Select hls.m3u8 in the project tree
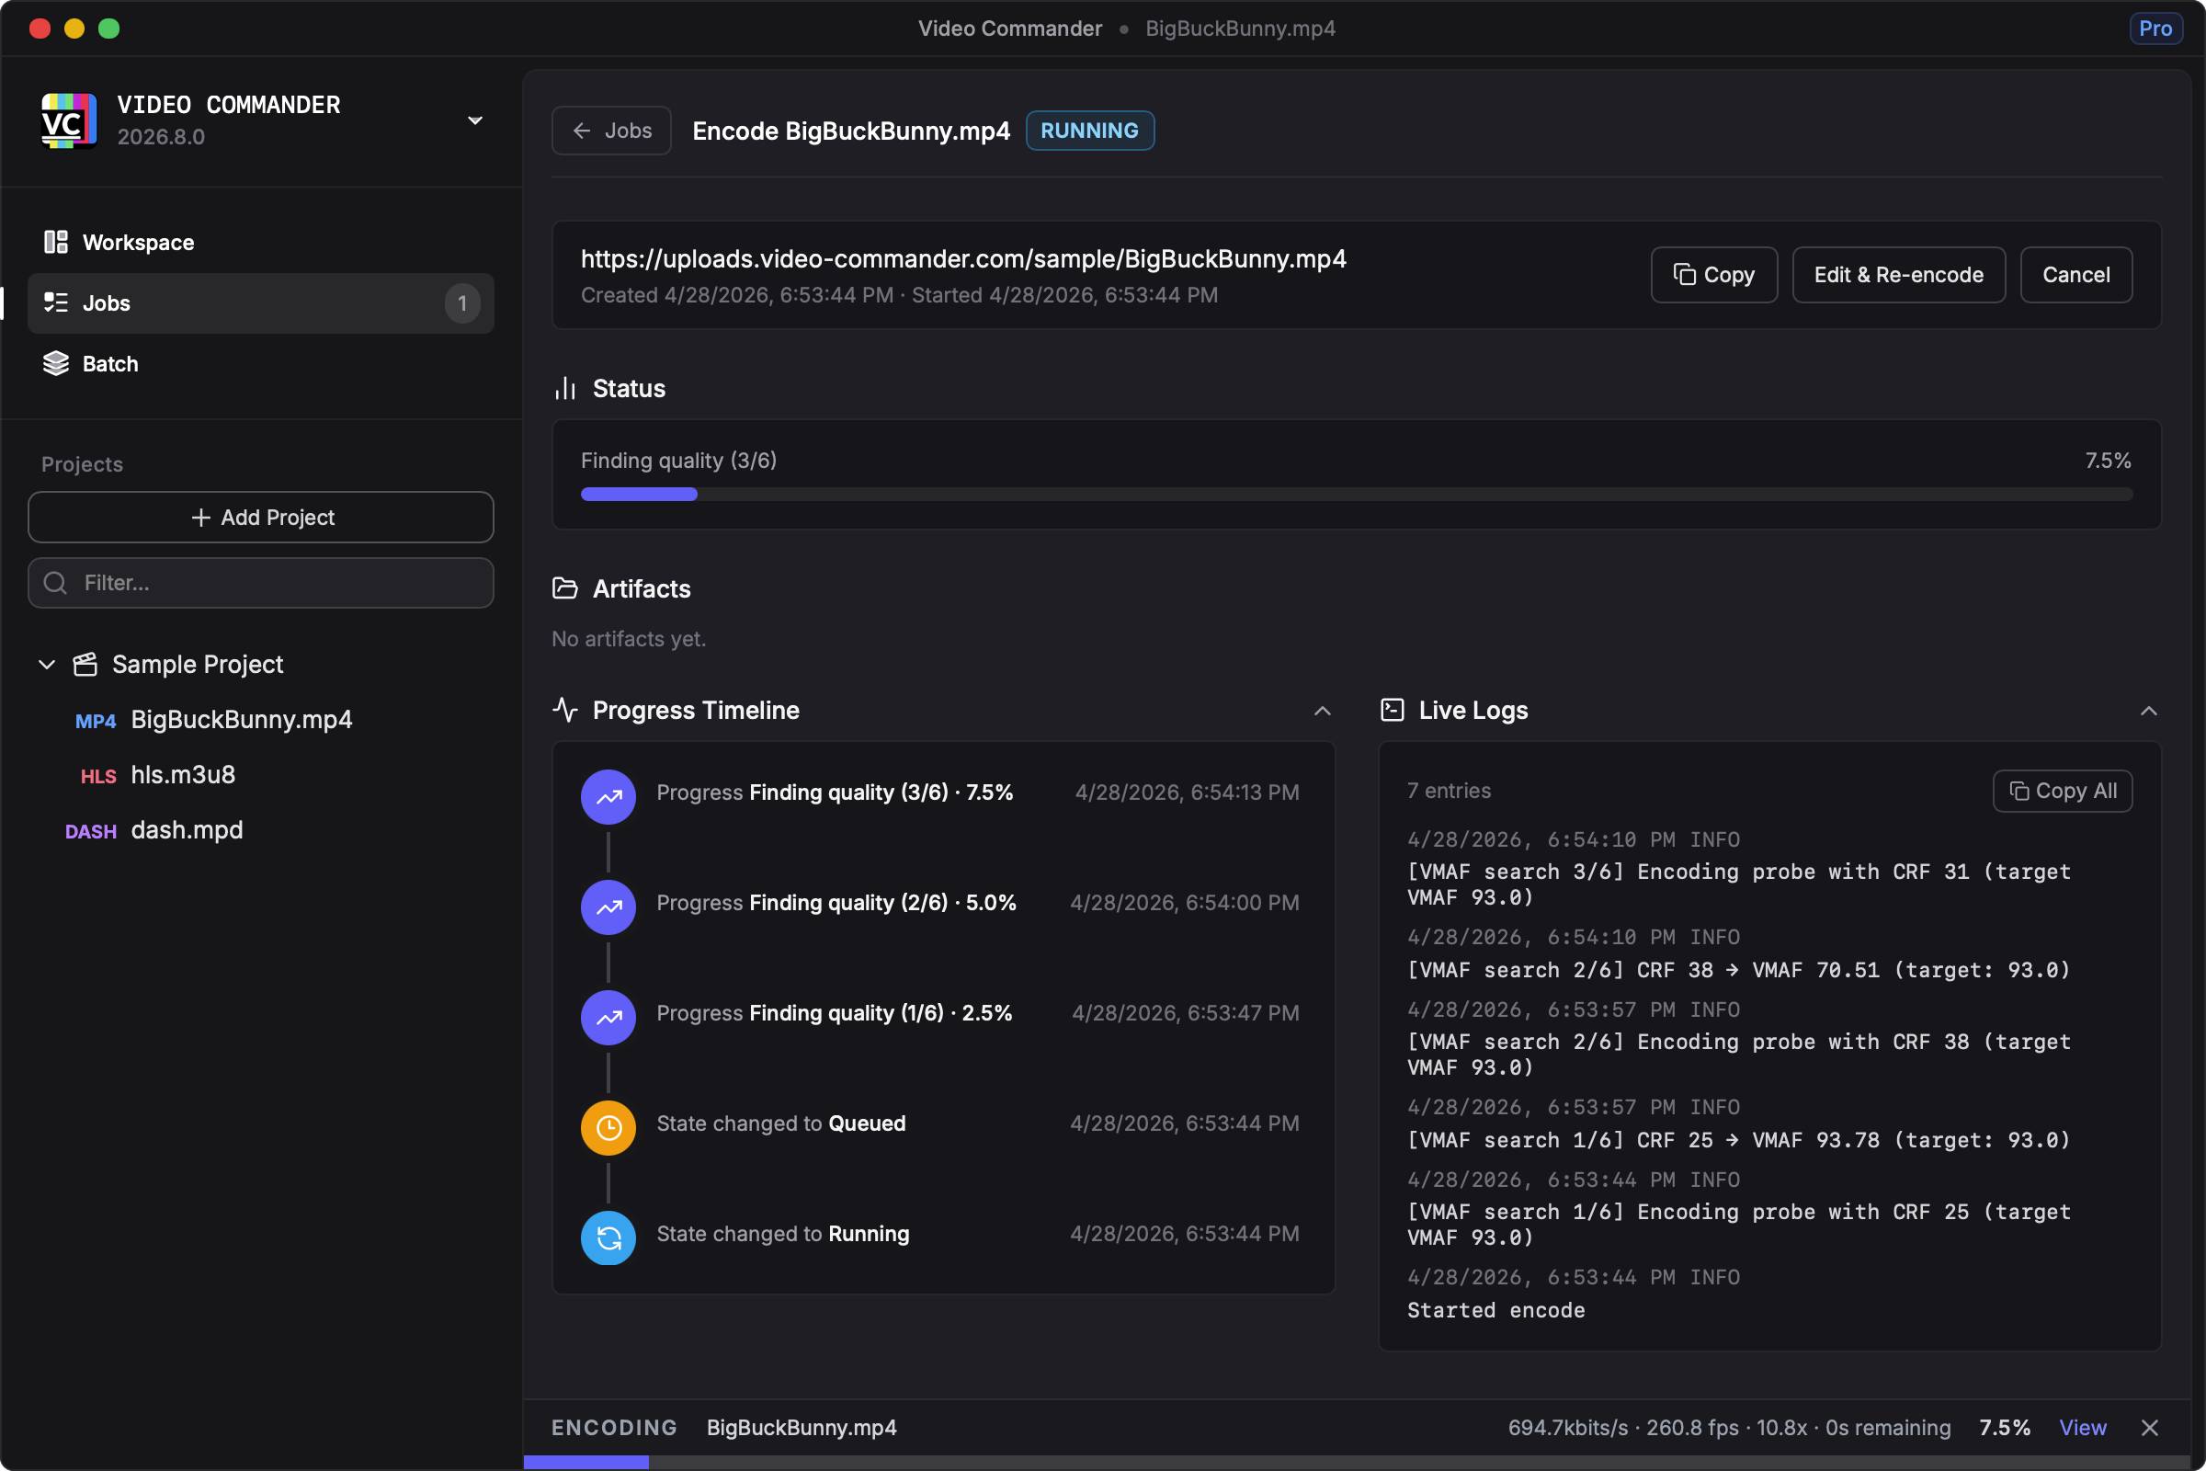This screenshot has width=2206, height=1471. tap(183, 774)
